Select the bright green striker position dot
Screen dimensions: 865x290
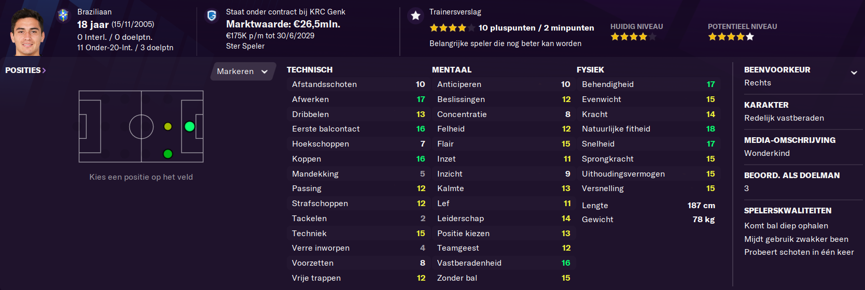[x=190, y=126]
